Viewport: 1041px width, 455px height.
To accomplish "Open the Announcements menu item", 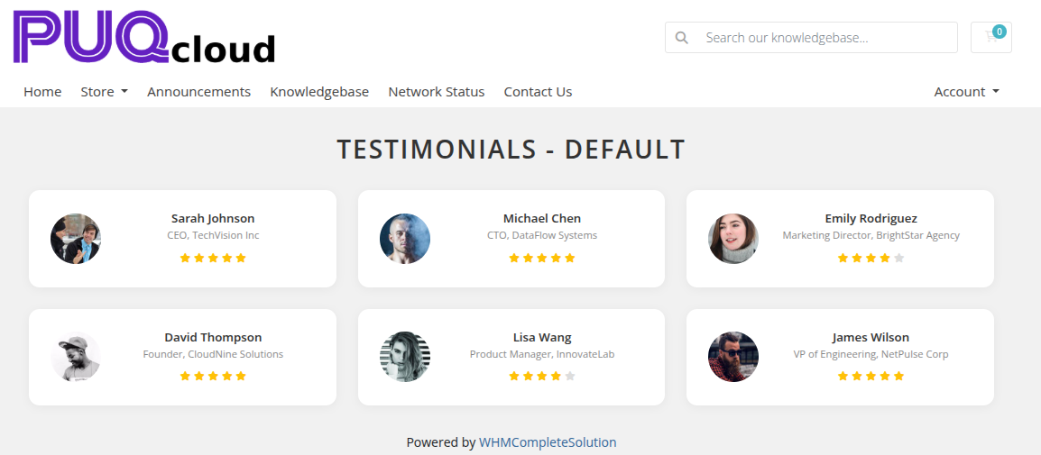I will pyautogui.click(x=198, y=92).
